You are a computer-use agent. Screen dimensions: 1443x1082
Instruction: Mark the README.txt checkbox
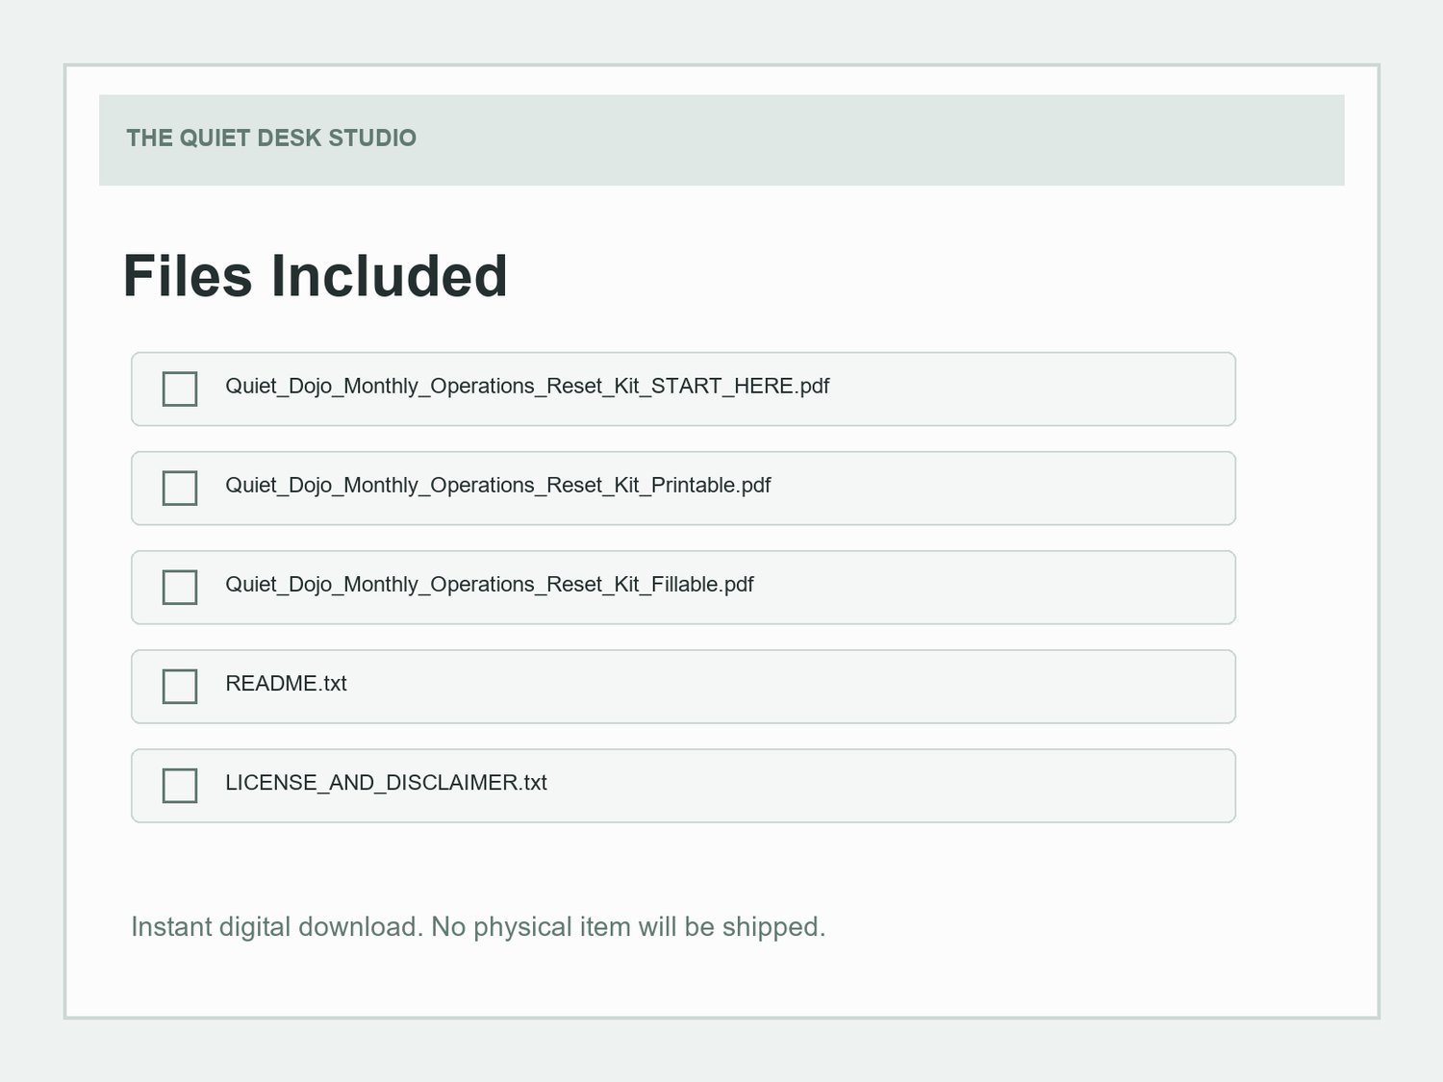click(x=180, y=686)
